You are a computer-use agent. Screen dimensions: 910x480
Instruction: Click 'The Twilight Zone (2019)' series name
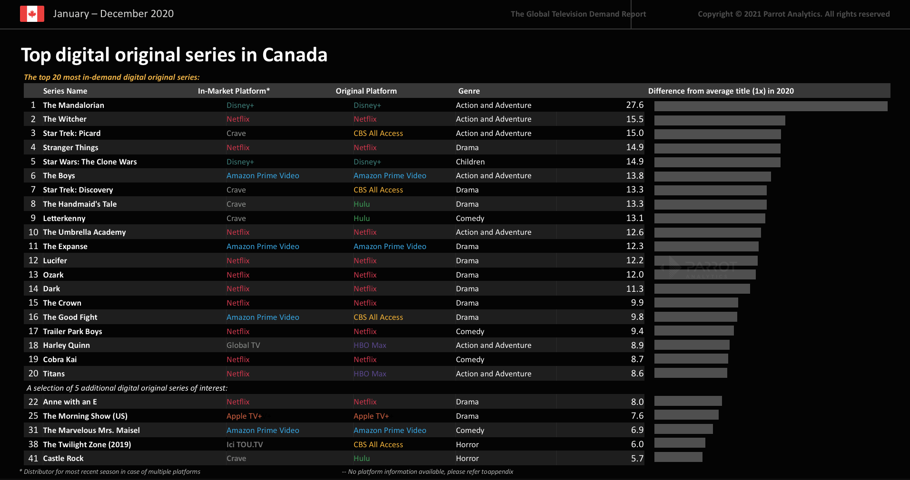tap(87, 444)
